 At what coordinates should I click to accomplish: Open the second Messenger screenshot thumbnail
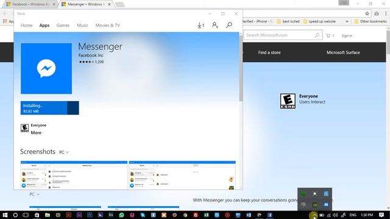click(182, 175)
